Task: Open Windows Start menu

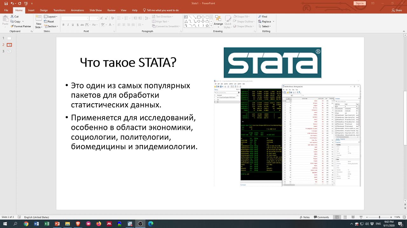Action: click(x=5, y=224)
